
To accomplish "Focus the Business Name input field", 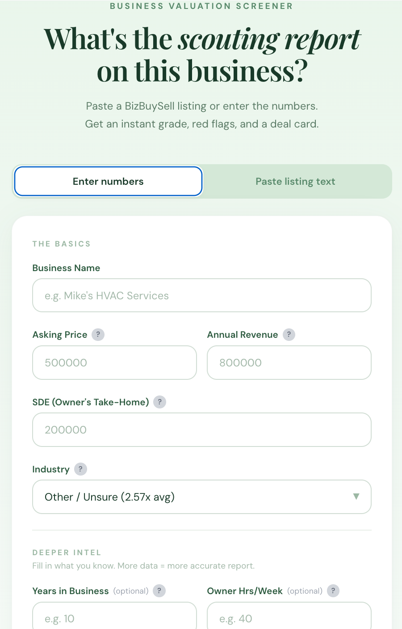I will pyautogui.click(x=202, y=295).
